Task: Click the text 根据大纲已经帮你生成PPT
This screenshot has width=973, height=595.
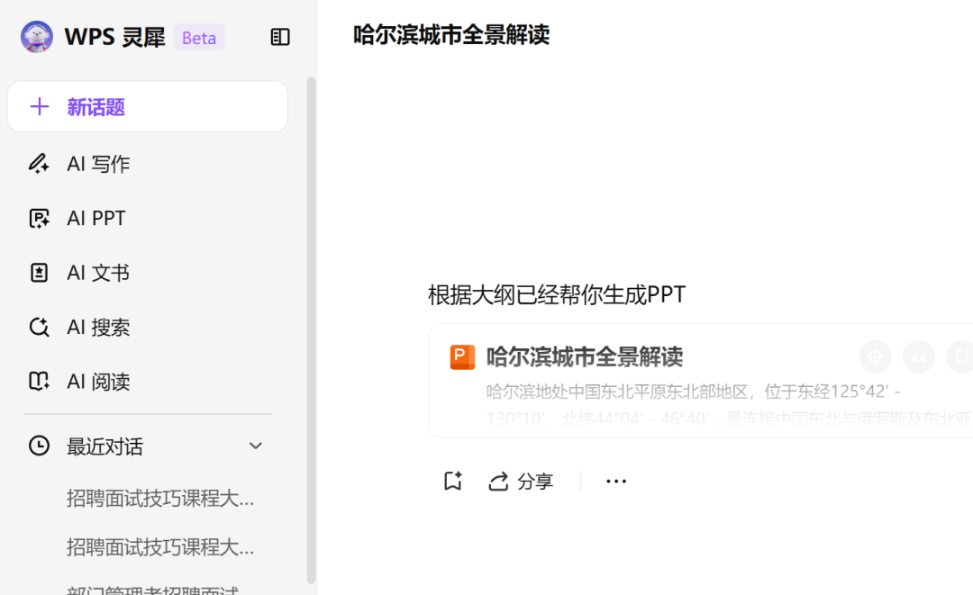Action: coord(557,295)
